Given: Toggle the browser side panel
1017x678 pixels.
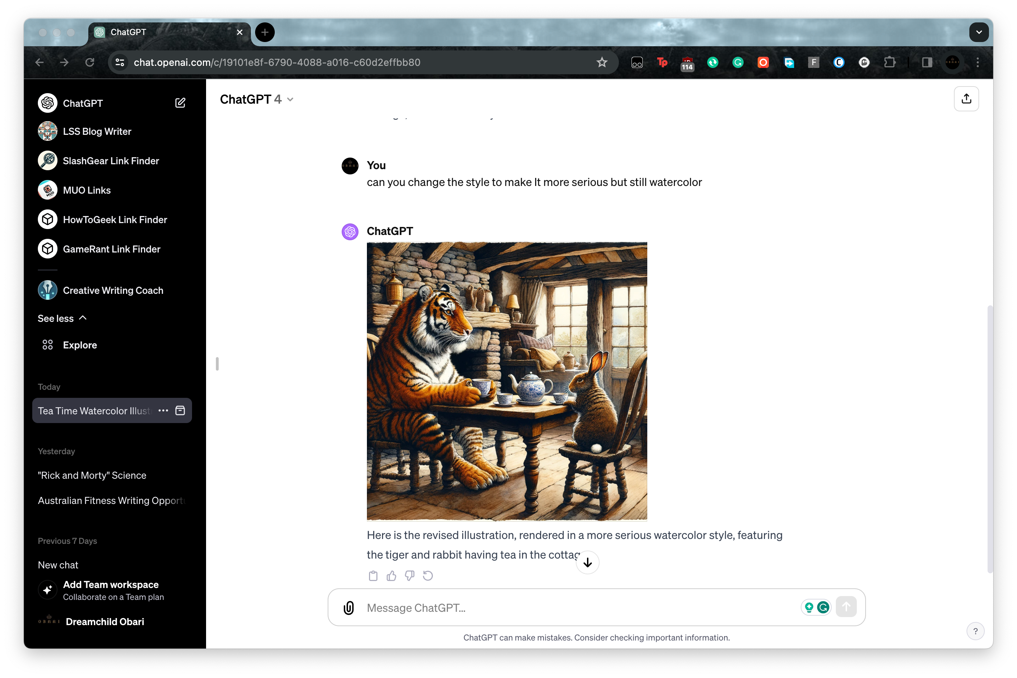Looking at the screenshot, I should [927, 62].
